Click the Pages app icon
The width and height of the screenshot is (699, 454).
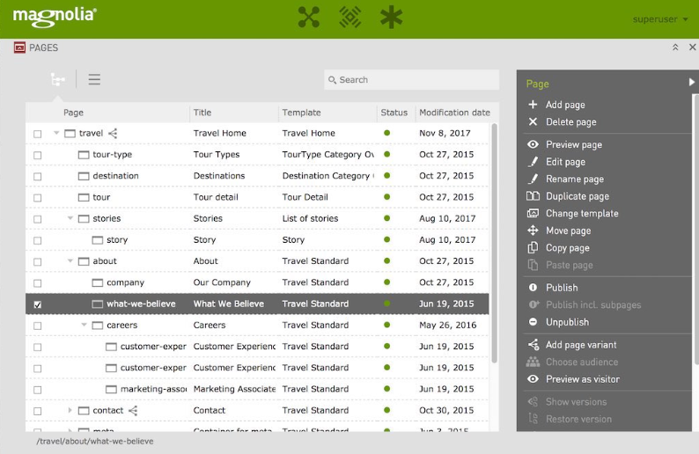point(19,48)
